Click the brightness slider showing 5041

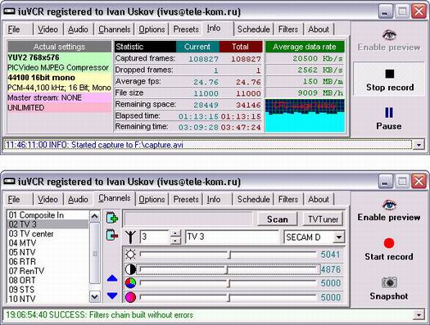[229, 255]
